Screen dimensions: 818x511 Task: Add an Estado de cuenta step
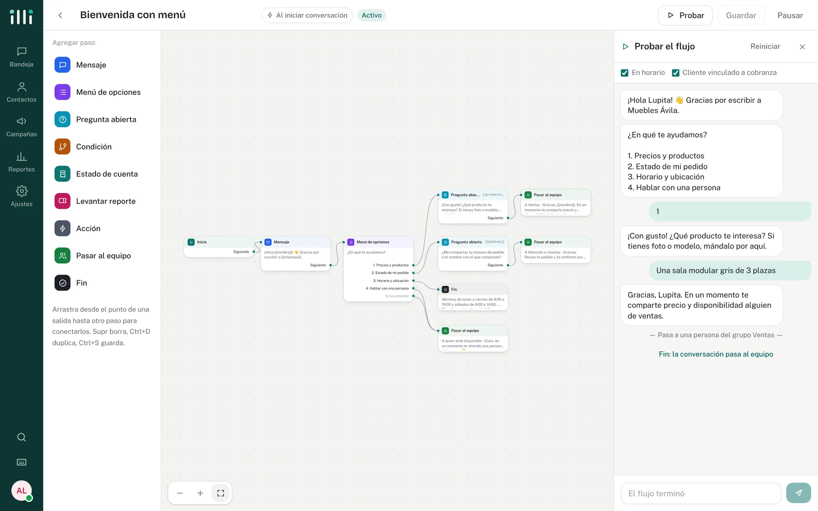pos(102,174)
